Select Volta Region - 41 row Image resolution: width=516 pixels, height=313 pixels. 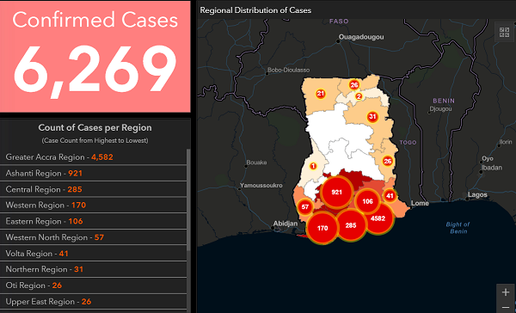[x=94, y=254]
